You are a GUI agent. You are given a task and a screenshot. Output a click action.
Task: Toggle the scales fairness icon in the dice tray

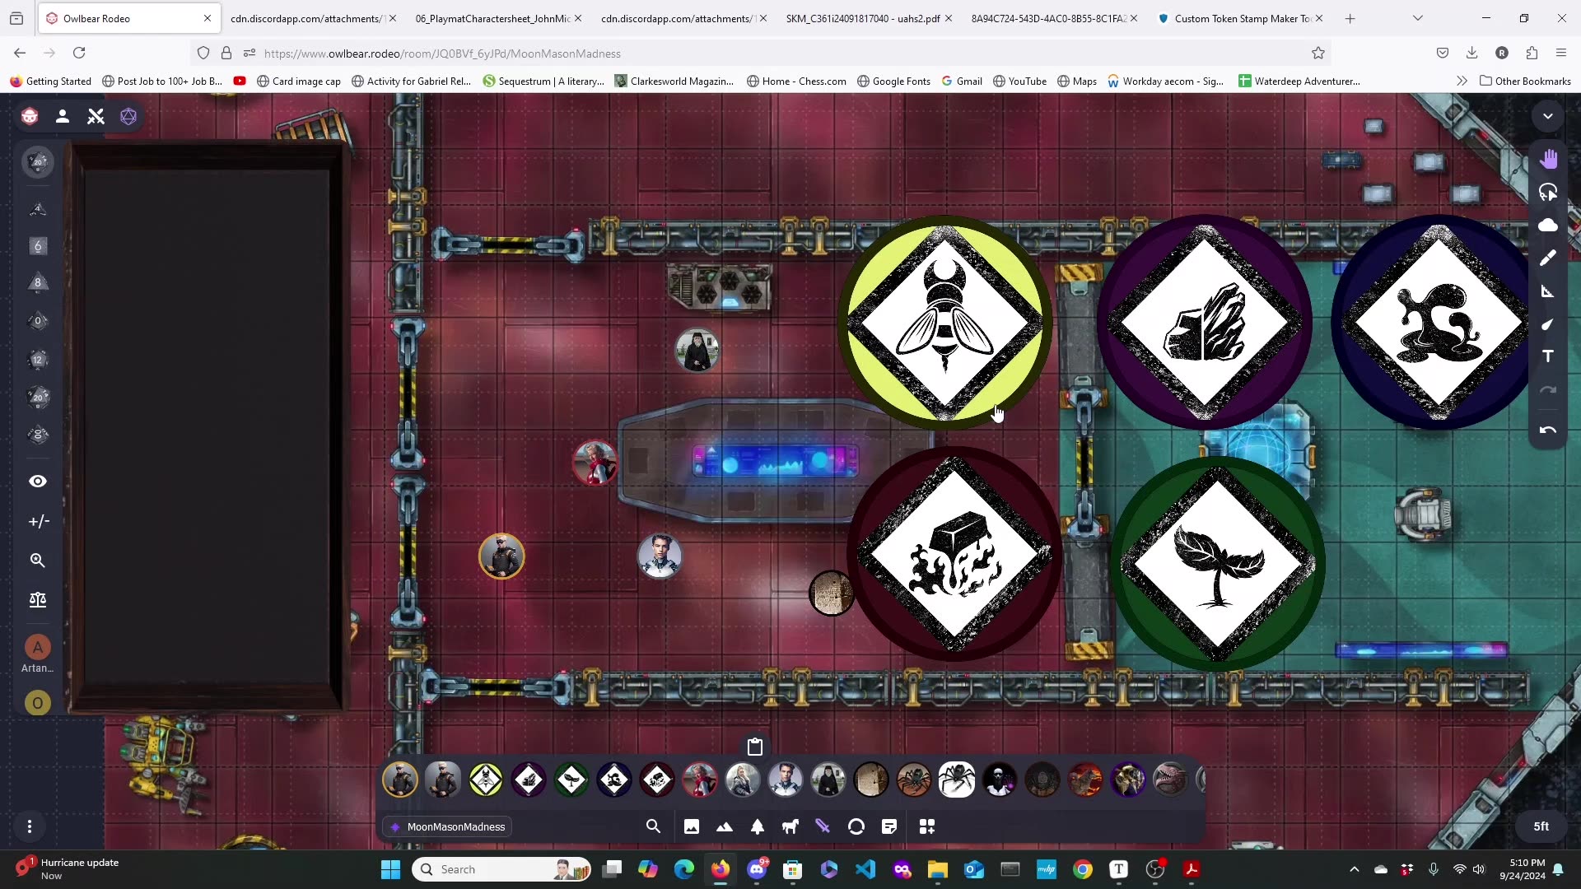[38, 600]
